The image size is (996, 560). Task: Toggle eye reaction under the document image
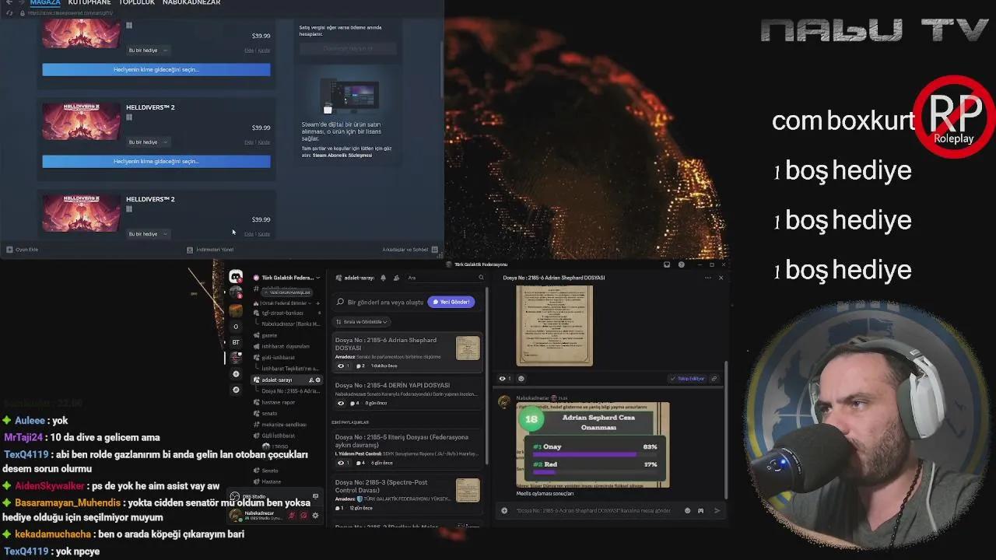[505, 379]
